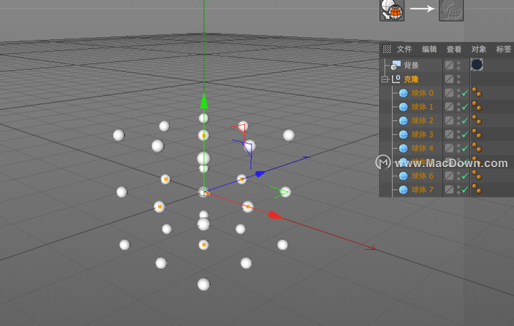Open the 标签 menu
The width and height of the screenshot is (514, 326).
click(x=503, y=49)
